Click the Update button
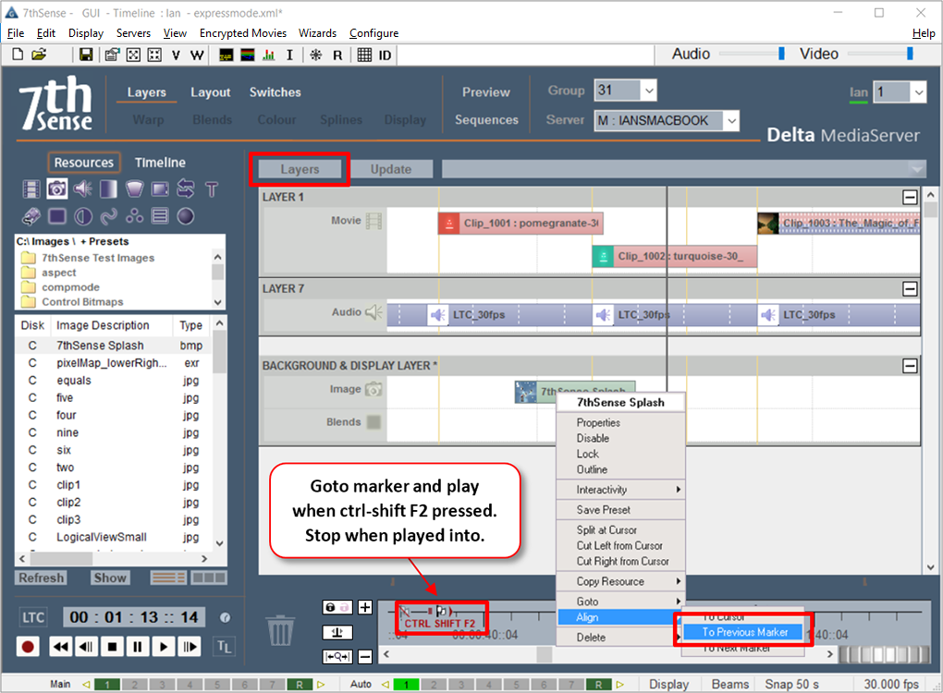 coord(391,169)
